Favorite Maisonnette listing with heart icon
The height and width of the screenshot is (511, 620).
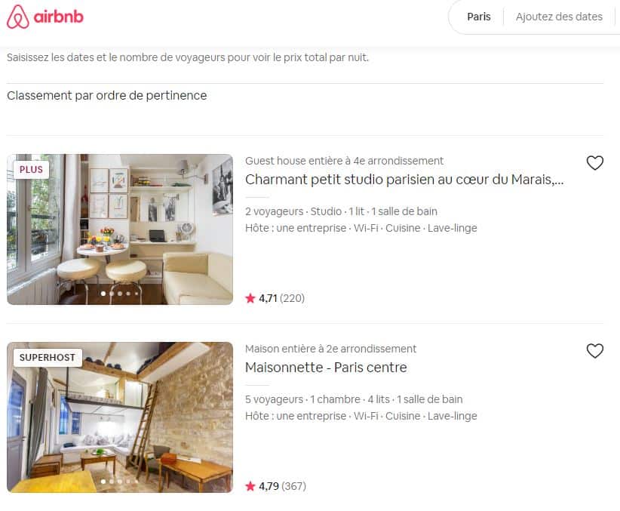click(x=594, y=351)
